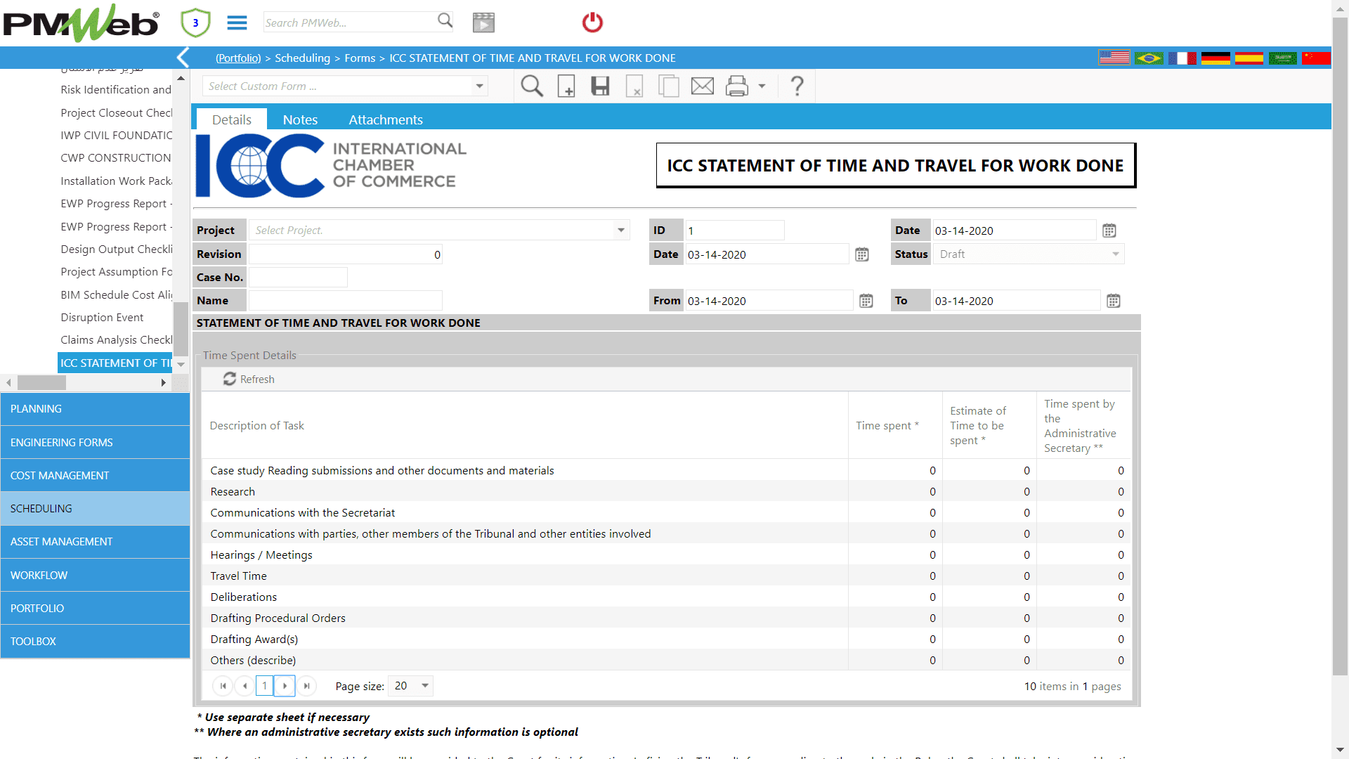Viewport: 1349px width, 759px height.
Task: Click the Save floppy disk icon
Action: click(600, 86)
